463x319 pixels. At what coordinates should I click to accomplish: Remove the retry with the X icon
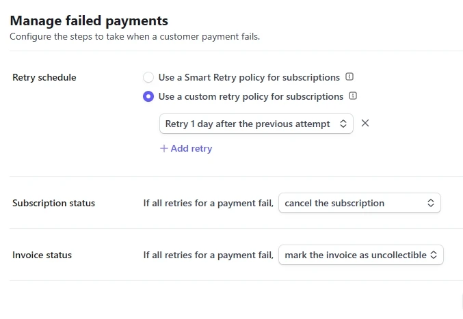[x=365, y=124]
